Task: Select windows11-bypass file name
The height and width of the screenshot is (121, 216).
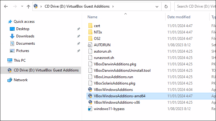Action: coord(109,109)
